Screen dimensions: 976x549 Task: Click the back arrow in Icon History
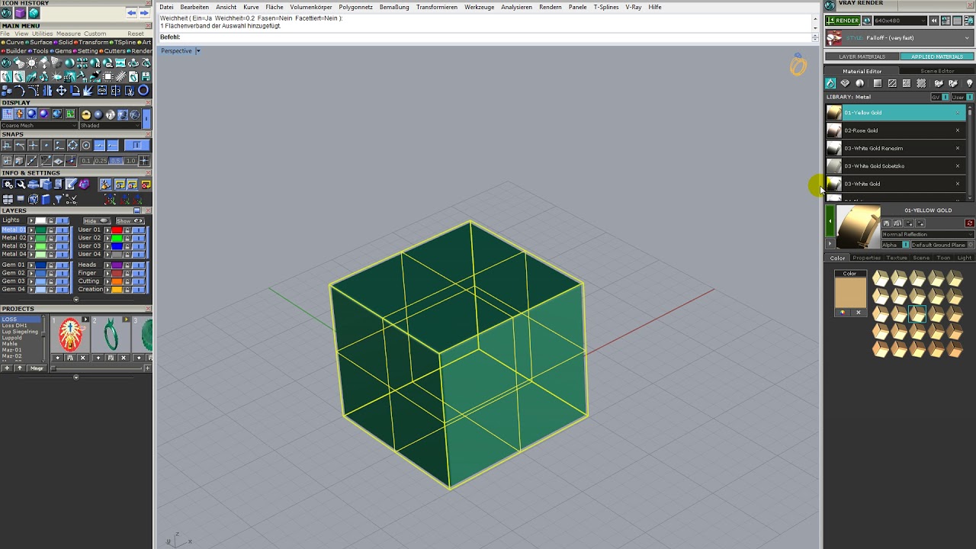131,13
